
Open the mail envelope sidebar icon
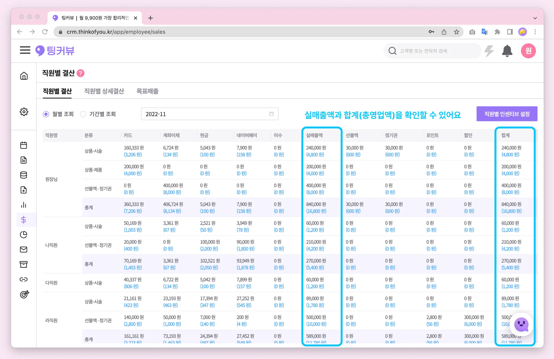[24, 250]
